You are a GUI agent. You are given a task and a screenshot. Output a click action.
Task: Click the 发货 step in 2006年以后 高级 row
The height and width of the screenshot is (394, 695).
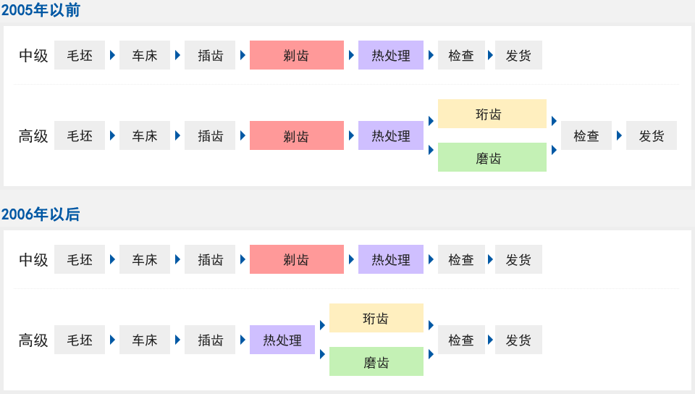pos(518,340)
